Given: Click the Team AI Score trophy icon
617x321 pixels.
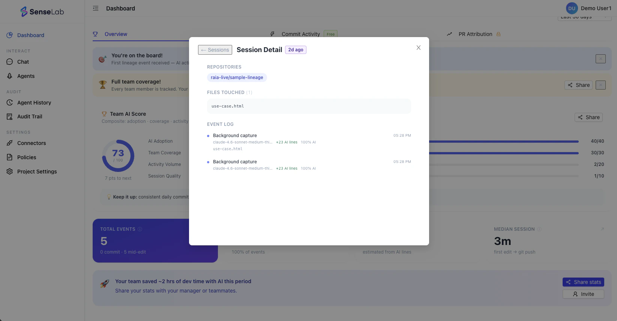Looking at the screenshot, I should pyautogui.click(x=104, y=114).
